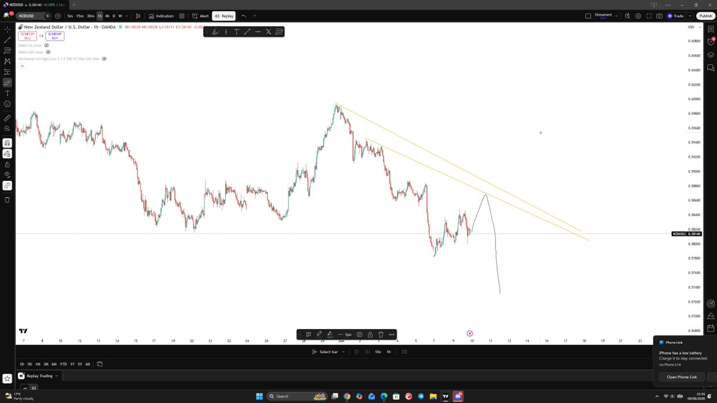Viewport: 717px width, 403px height.
Task: Open the Indicators dialog
Action: pos(161,16)
